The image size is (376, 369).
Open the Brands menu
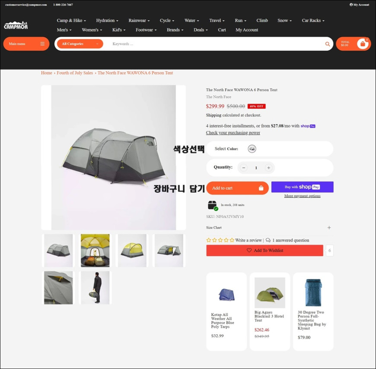point(175,30)
